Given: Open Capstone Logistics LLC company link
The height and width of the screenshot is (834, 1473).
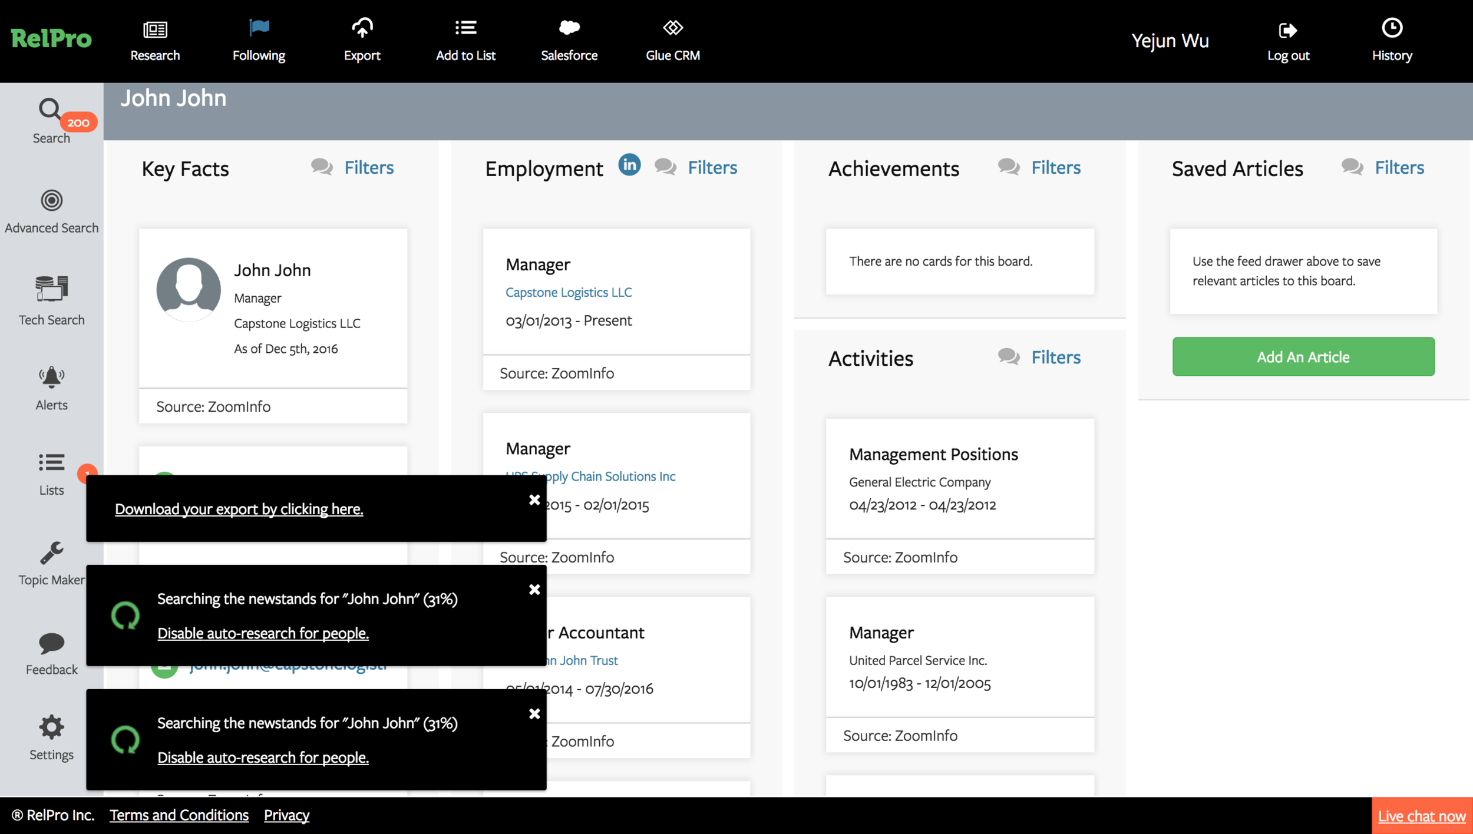Looking at the screenshot, I should (569, 292).
